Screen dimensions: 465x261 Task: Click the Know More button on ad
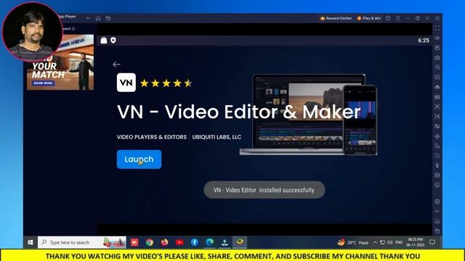(44, 83)
